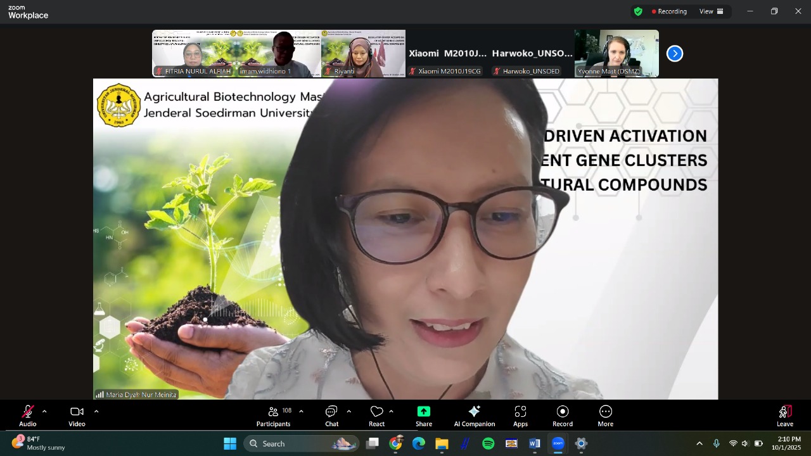Show next participants with the blue arrow
The width and height of the screenshot is (811, 456).
click(x=675, y=54)
